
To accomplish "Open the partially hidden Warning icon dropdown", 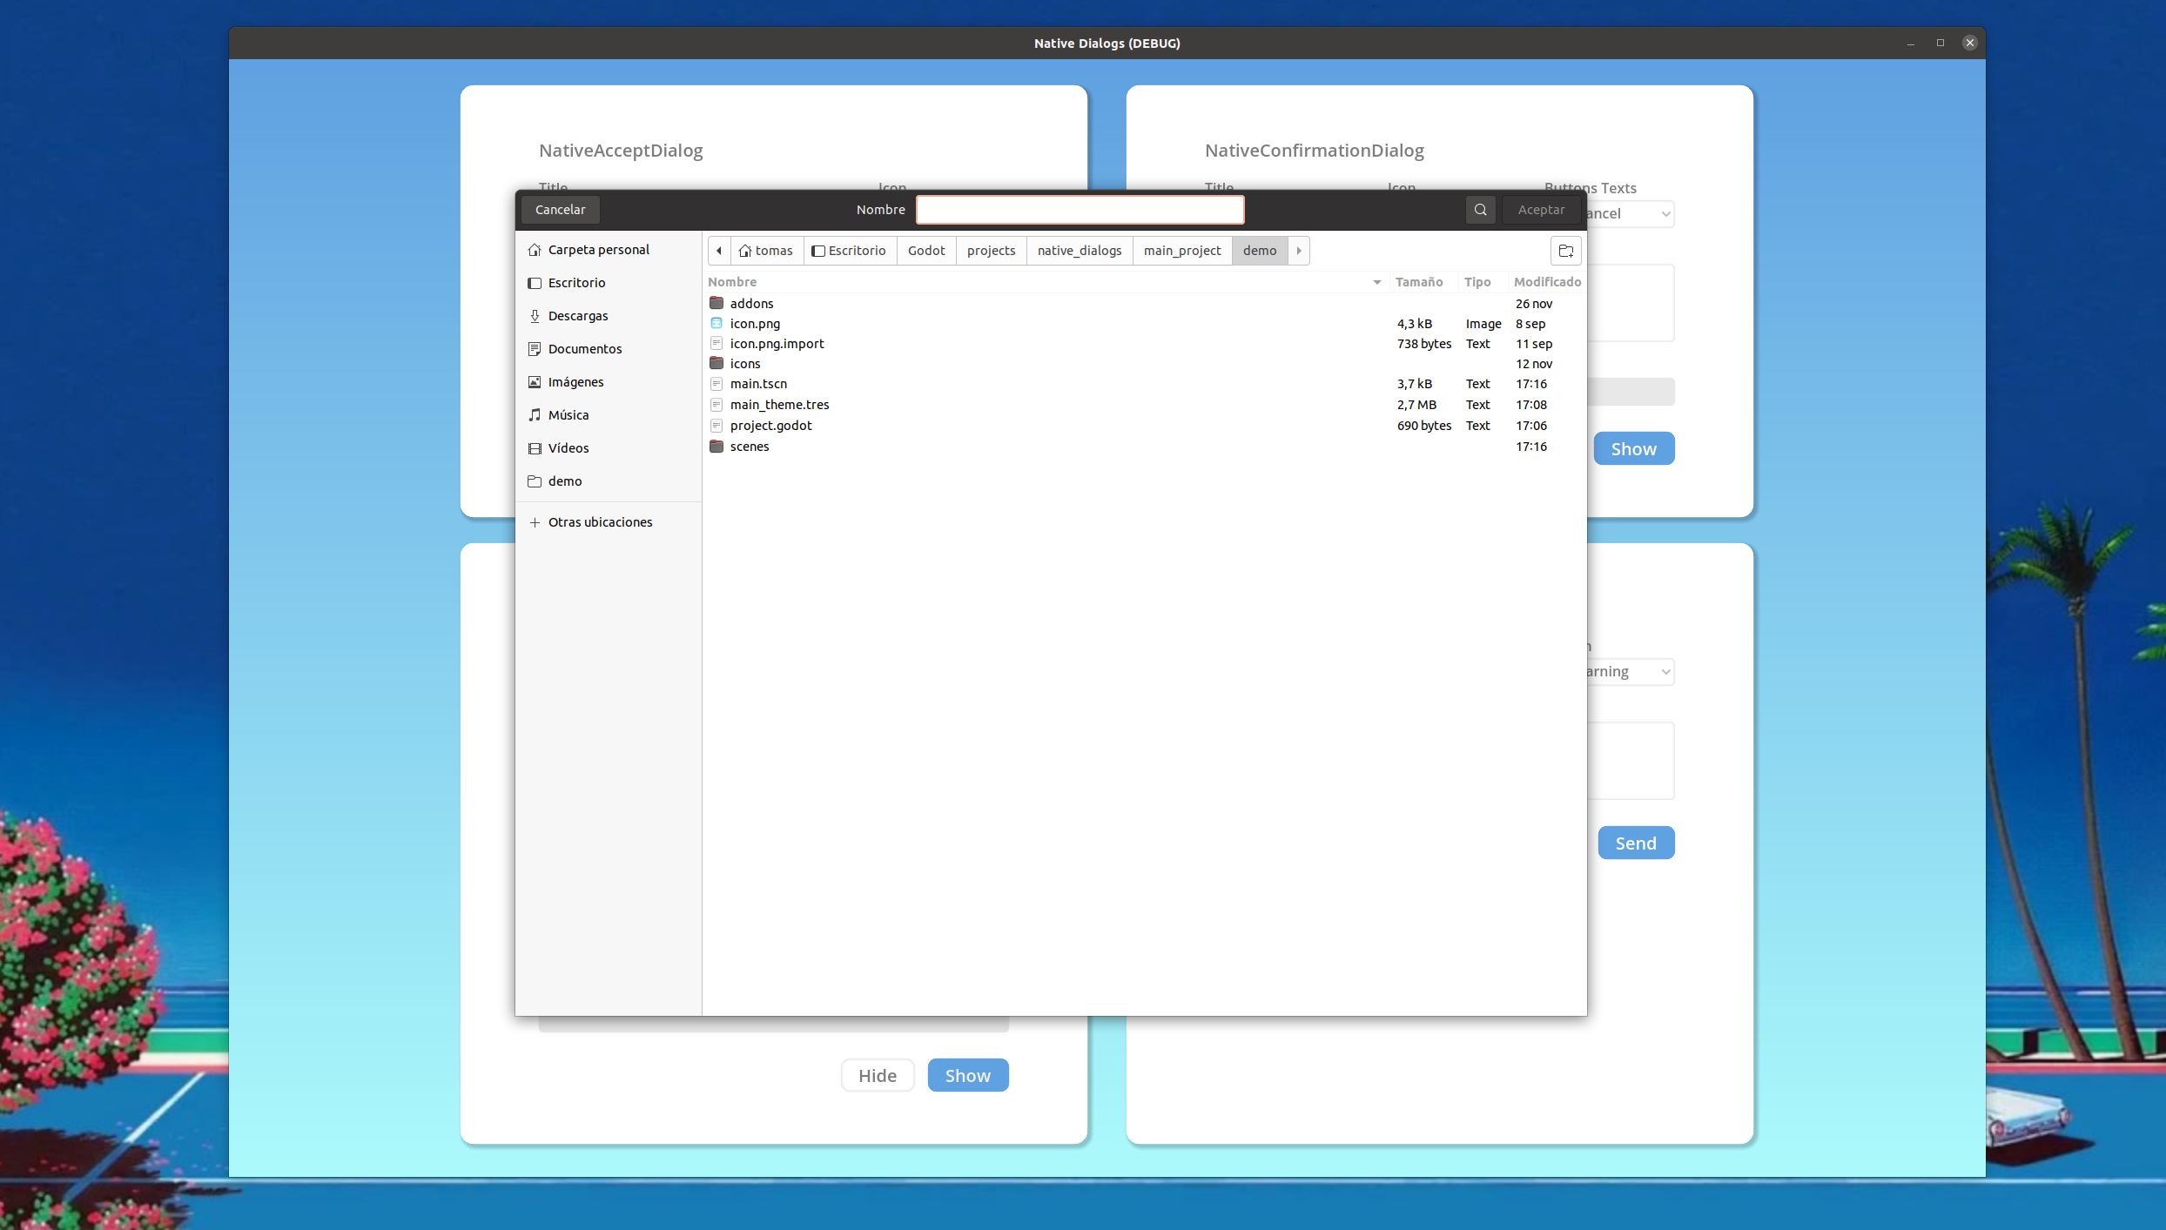I will (1630, 672).
